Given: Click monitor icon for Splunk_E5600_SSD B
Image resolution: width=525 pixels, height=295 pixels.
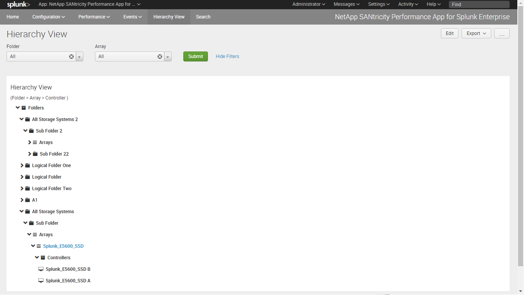Looking at the screenshot, I should [41, 269].
